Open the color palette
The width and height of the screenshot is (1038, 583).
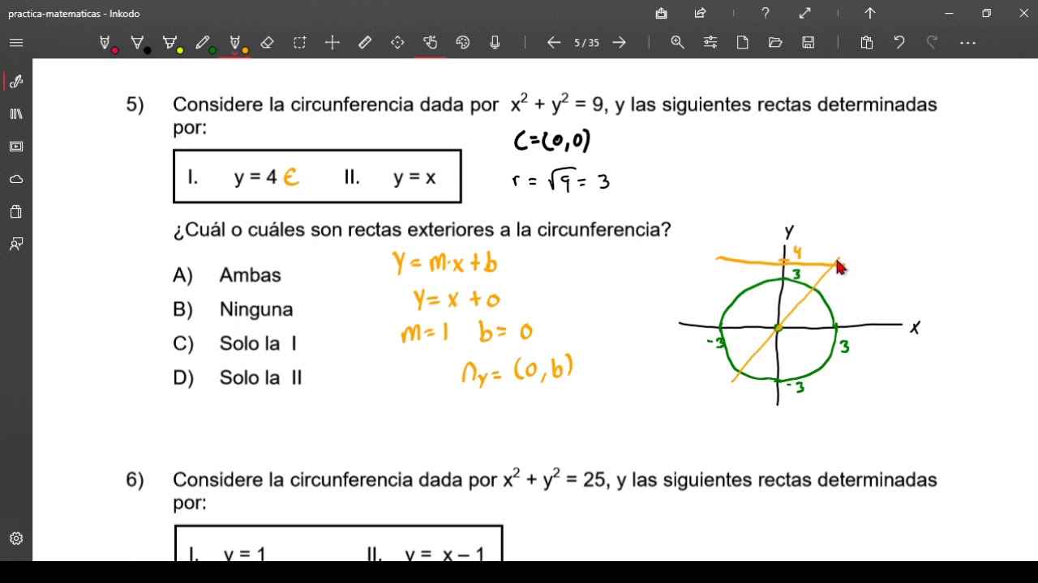click(x=463, y=43)
